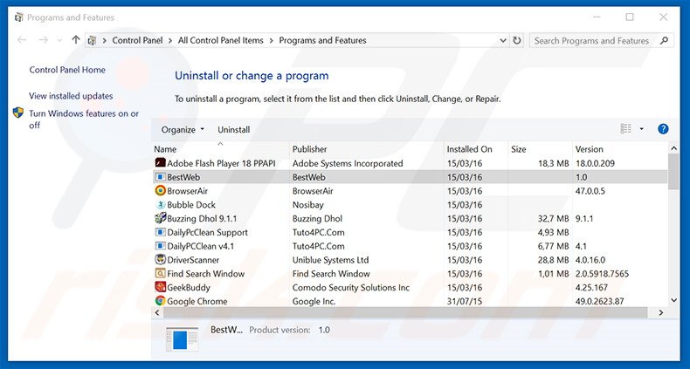Click the vertical scrollbar up arrow

(x=673, y=148)
